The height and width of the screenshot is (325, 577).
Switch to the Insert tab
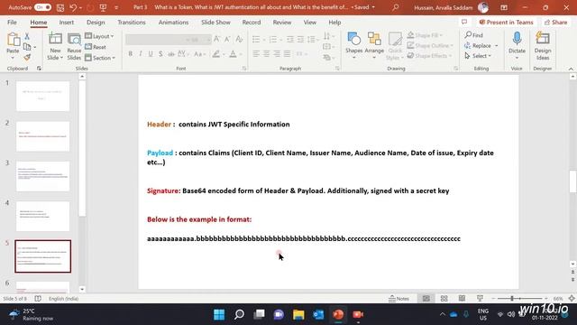click(x=66, y=23)
